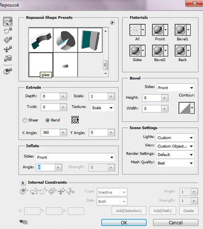This screenshot has width=203, height=229.
Task: Select the Bend radio button
Action: tap(47, 120)
